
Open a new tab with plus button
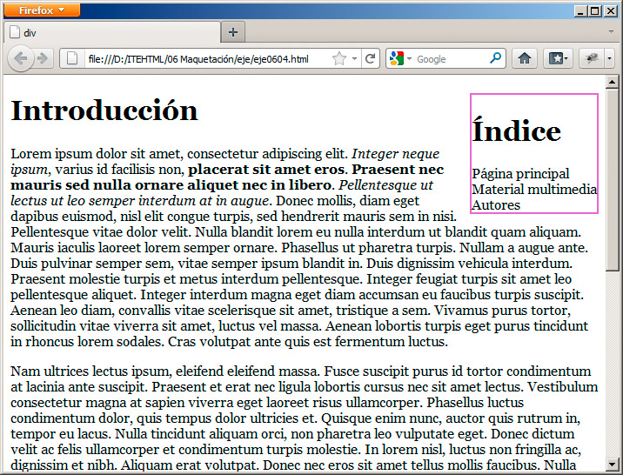pos(233,32)
